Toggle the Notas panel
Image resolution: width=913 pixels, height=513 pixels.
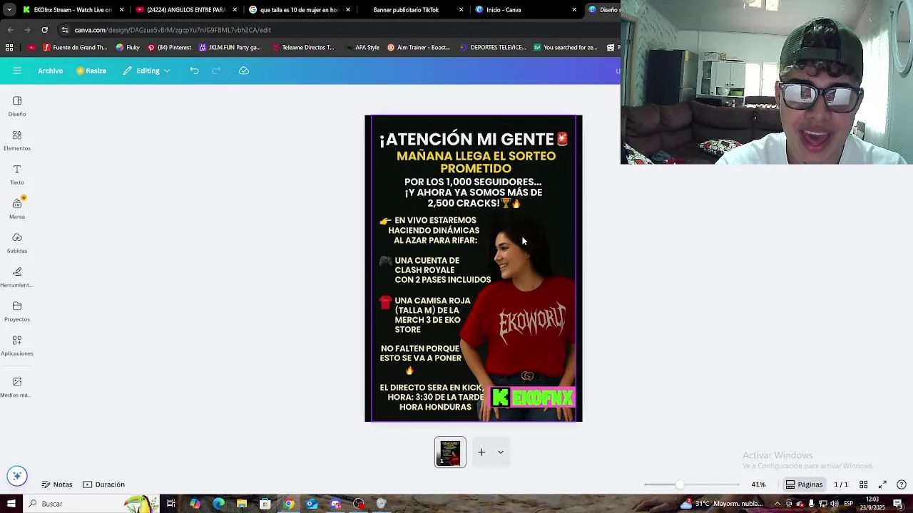[57, 484]
